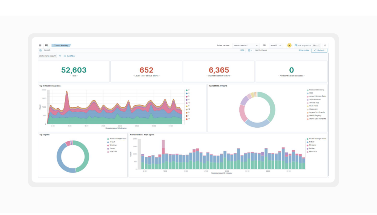Expand the API wazuh dropdown
Screen dimensions: 377x215
pos(275,45)
